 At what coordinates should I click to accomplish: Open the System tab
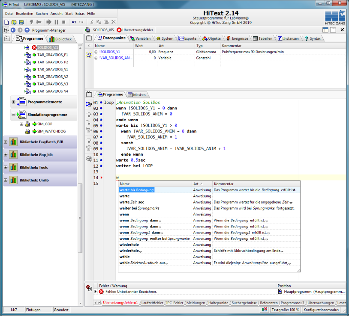(165, 38)
